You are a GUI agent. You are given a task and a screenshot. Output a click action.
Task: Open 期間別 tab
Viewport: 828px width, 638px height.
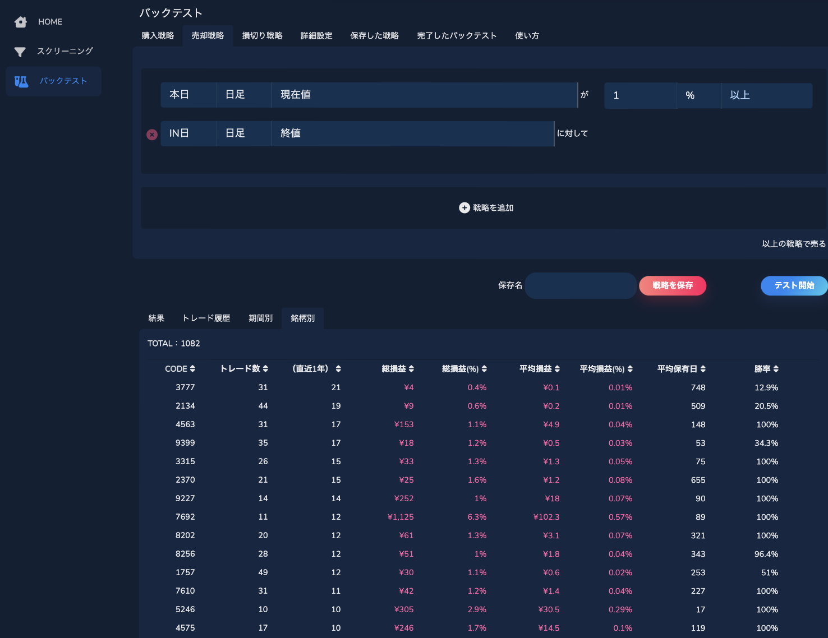point(260,318)
